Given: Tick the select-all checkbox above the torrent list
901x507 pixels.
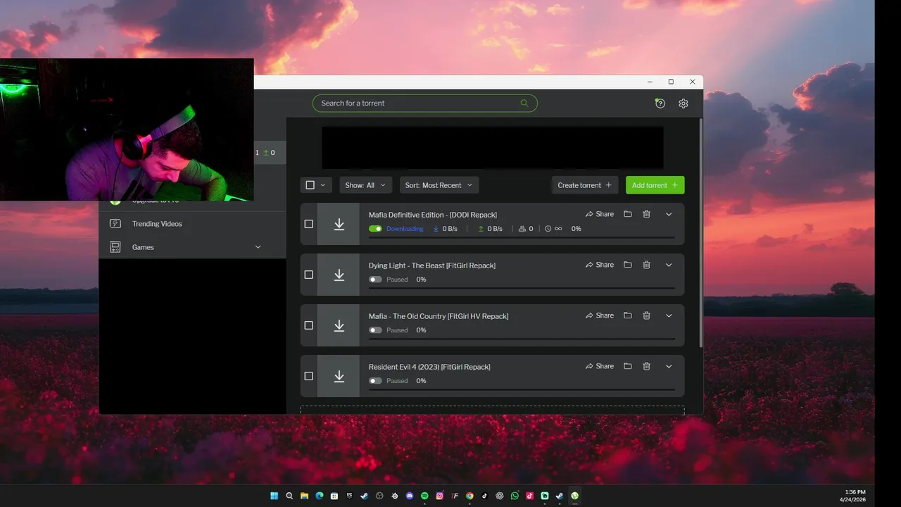Looking at the screenshot, I should click(x=310, y=185).
